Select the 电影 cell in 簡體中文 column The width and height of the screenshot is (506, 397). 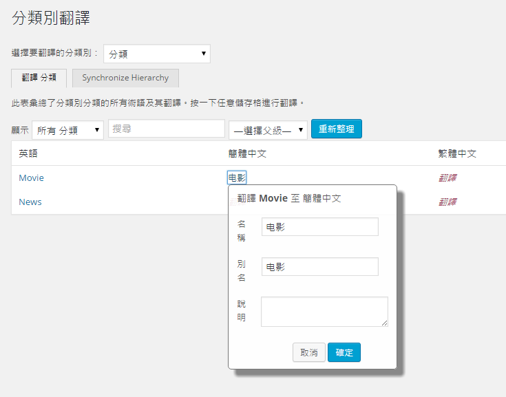click(237, 178)
